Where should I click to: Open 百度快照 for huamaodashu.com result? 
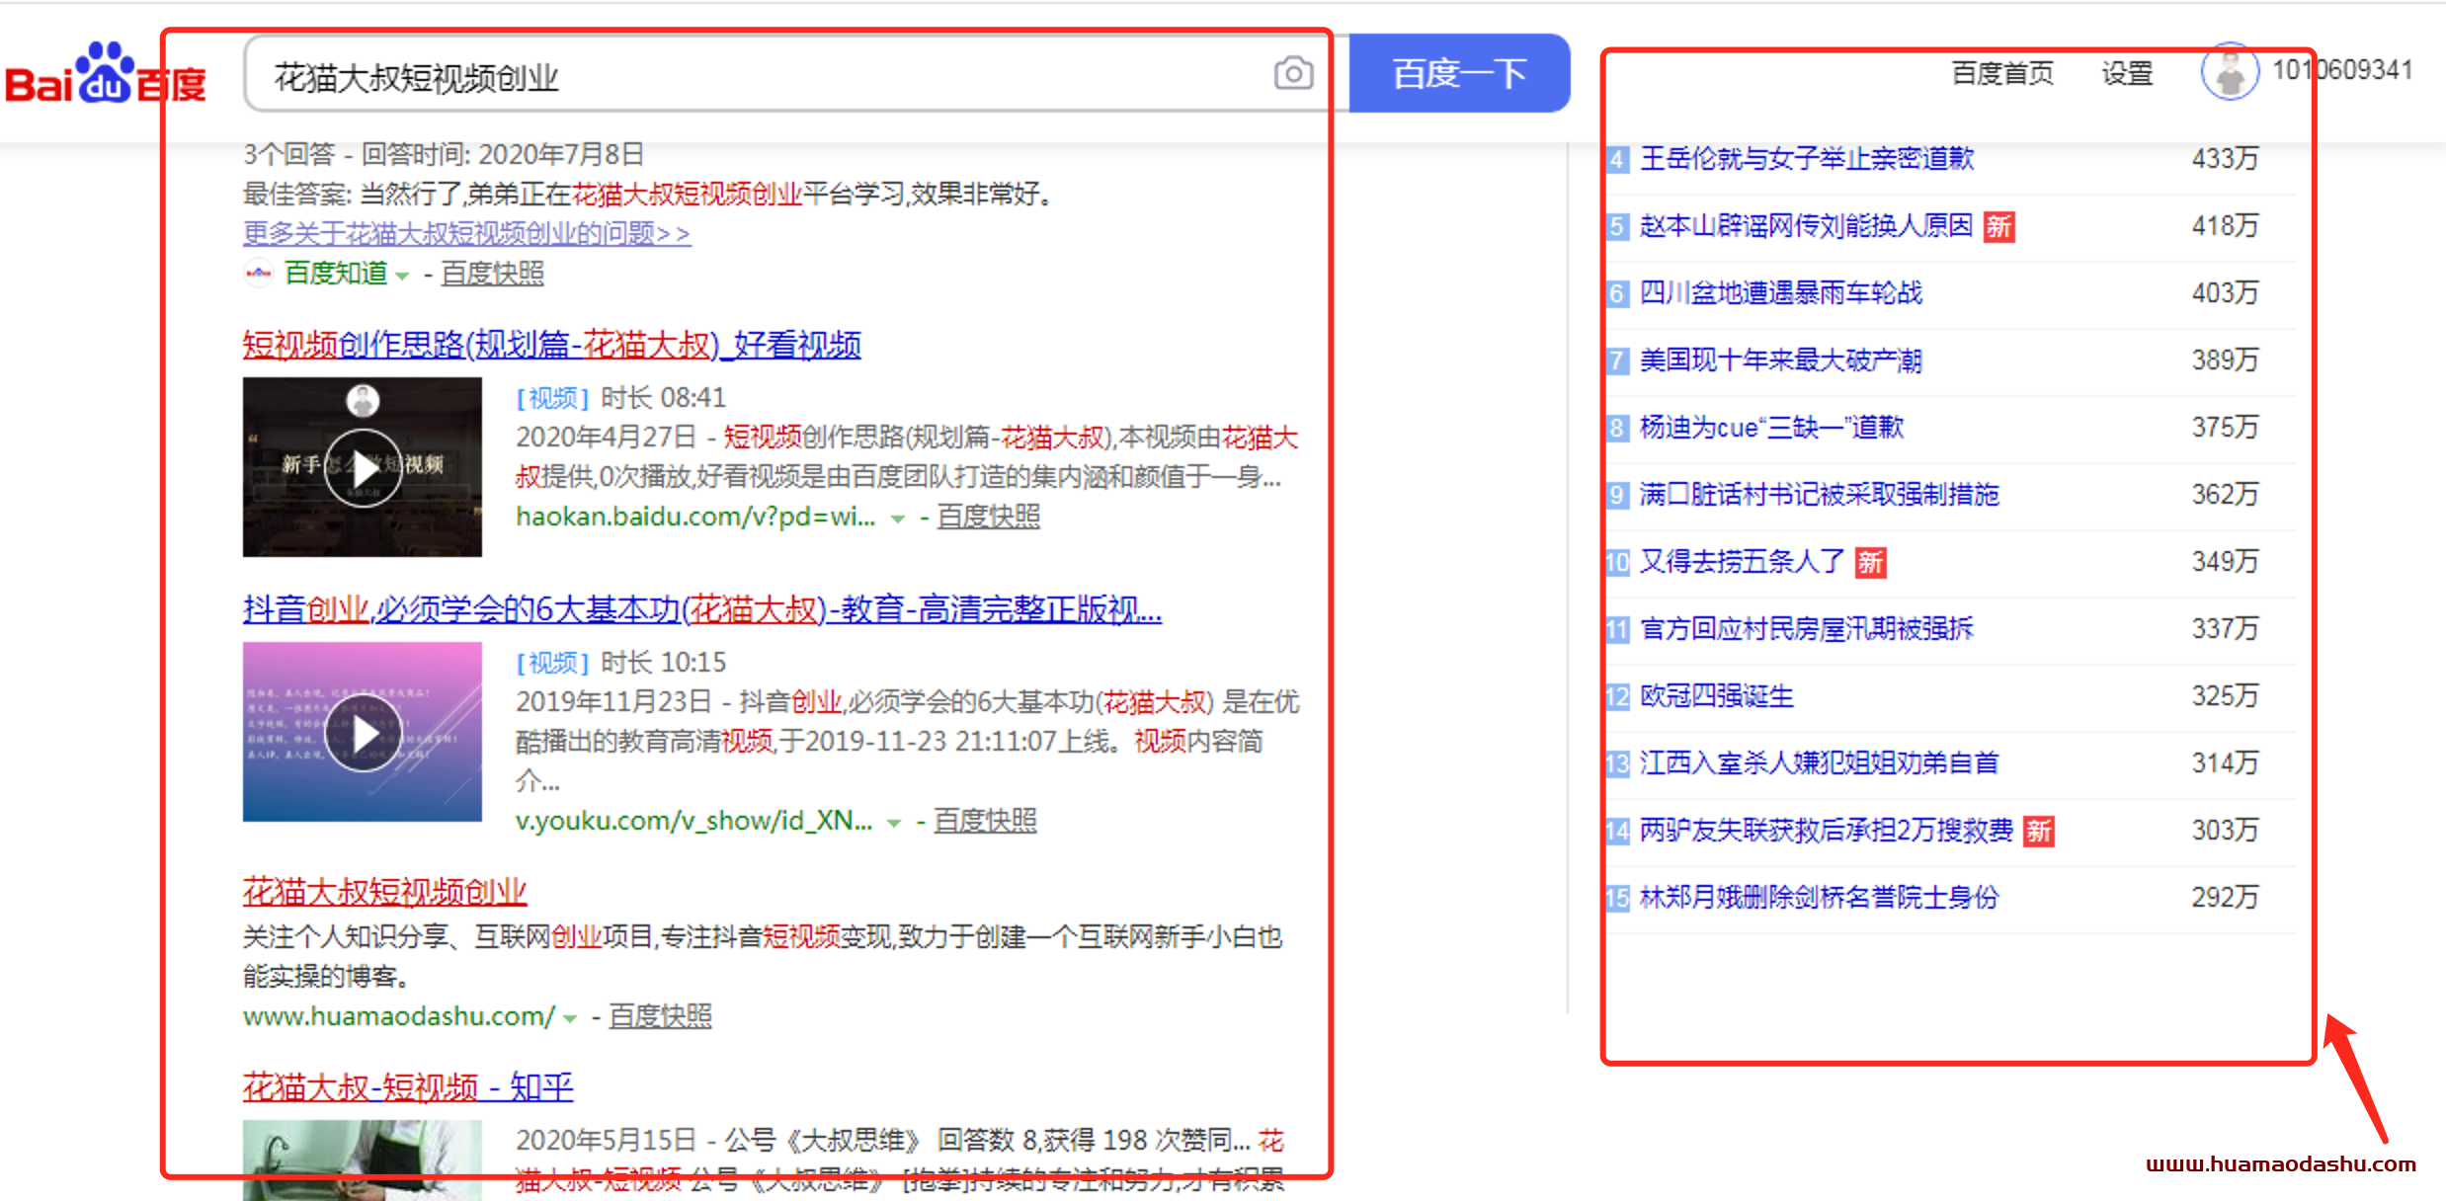(x=660, y=1016)
